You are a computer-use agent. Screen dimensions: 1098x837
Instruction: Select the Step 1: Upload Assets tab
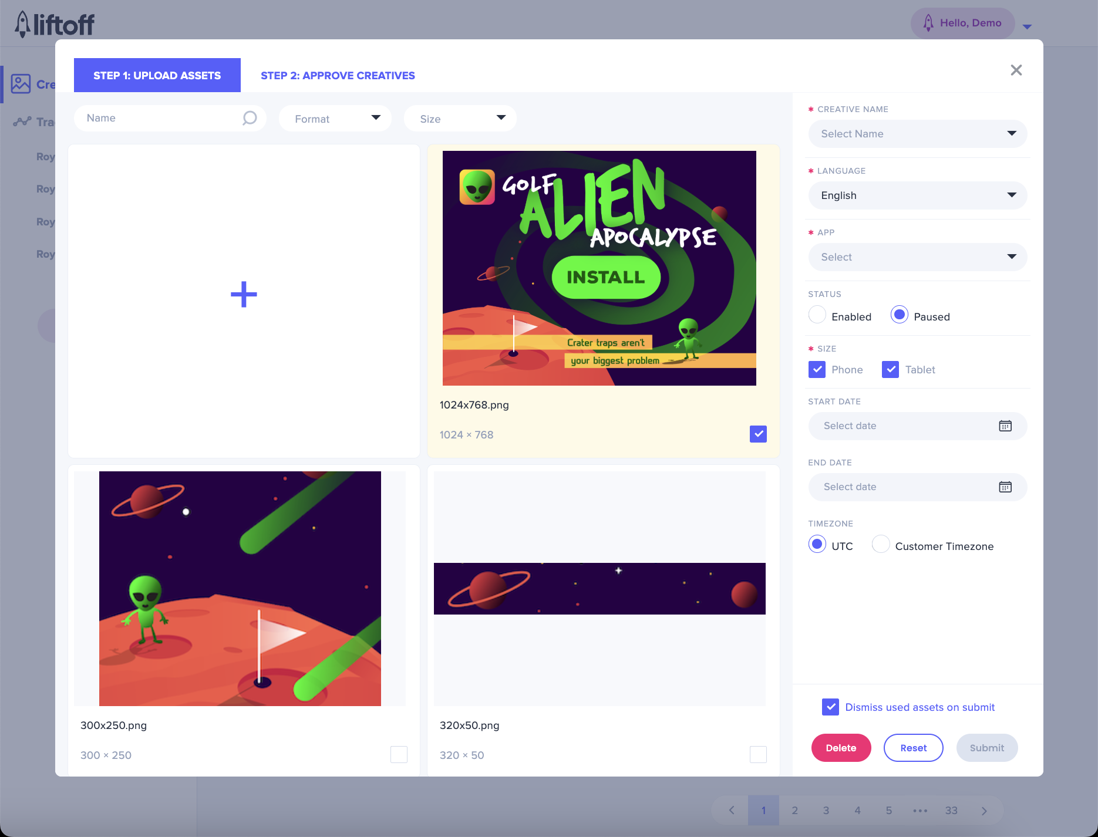coord(157,76)
